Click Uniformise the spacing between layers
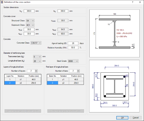 click(23, 111)
